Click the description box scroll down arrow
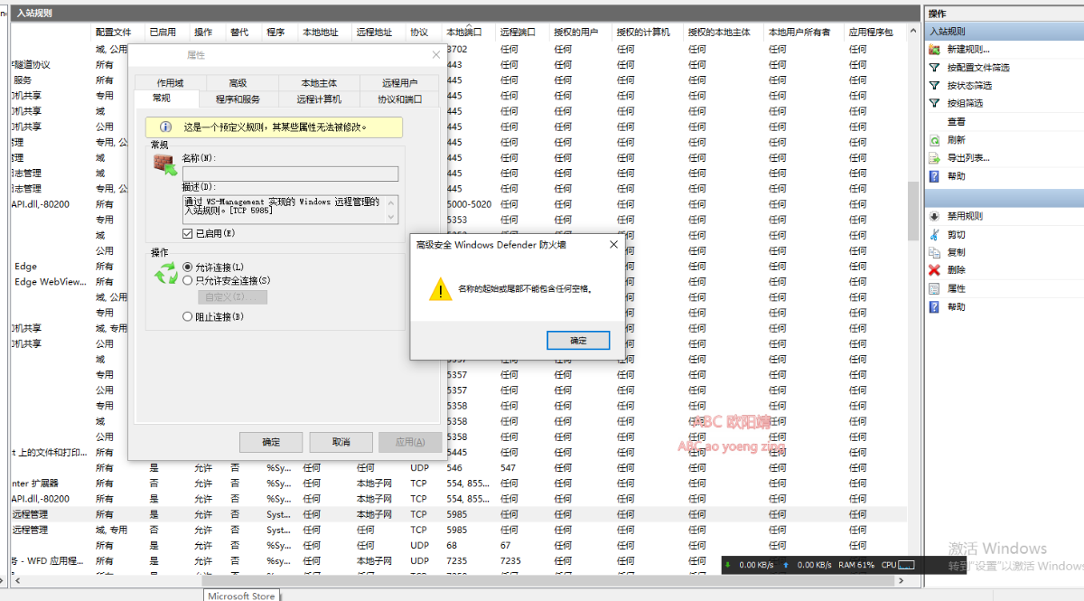The height and width of the screenshot is (601, 1084). tap(391, 218)
